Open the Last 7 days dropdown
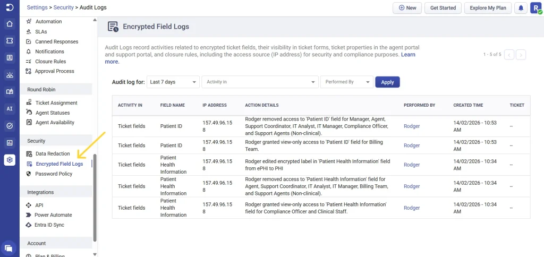 tap(173, 82)
